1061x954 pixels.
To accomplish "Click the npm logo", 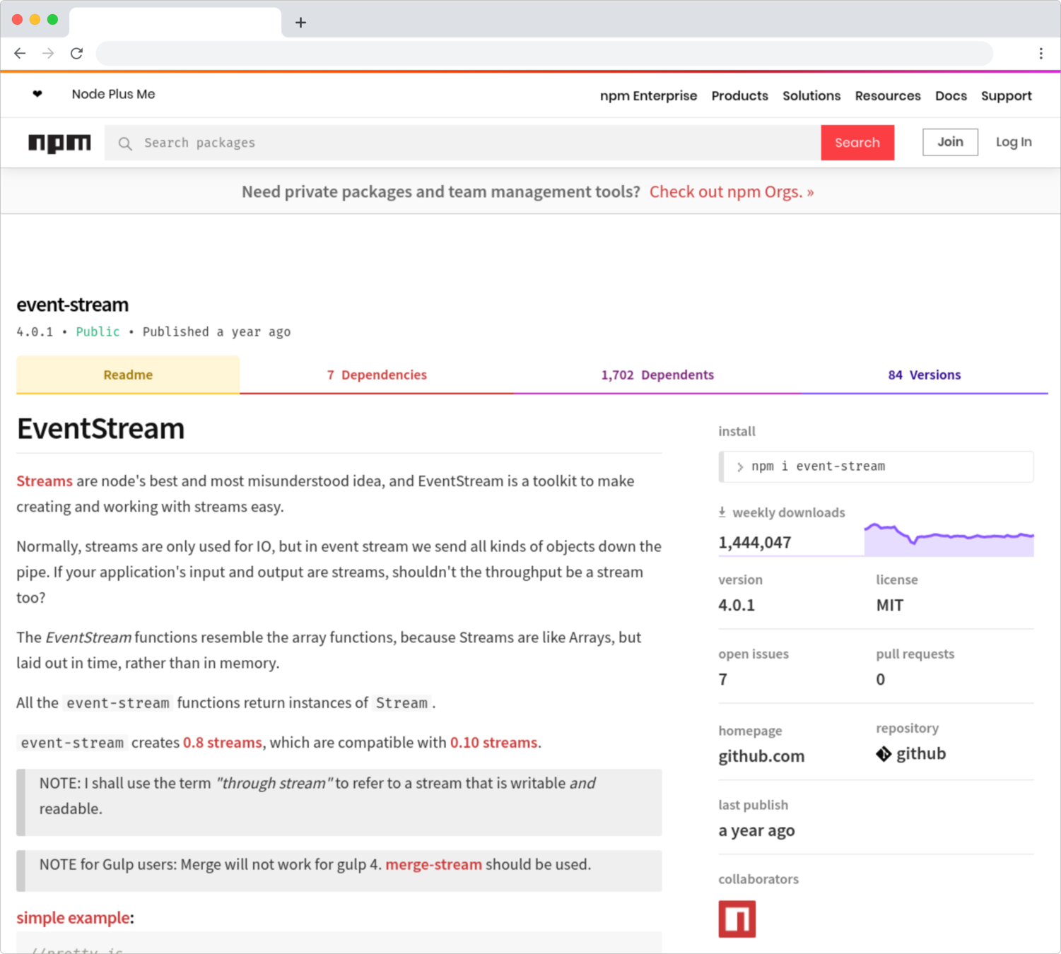I will (59, 143).
